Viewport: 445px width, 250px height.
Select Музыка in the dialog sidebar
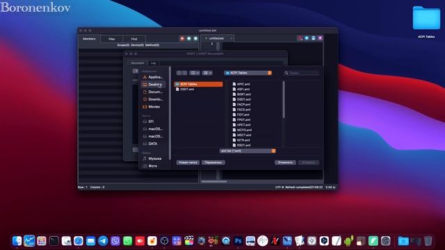153,158
